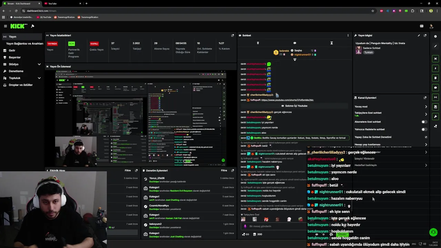
Task: Pop out the Etkinlik Akışı panel
Action: (136, 170)
